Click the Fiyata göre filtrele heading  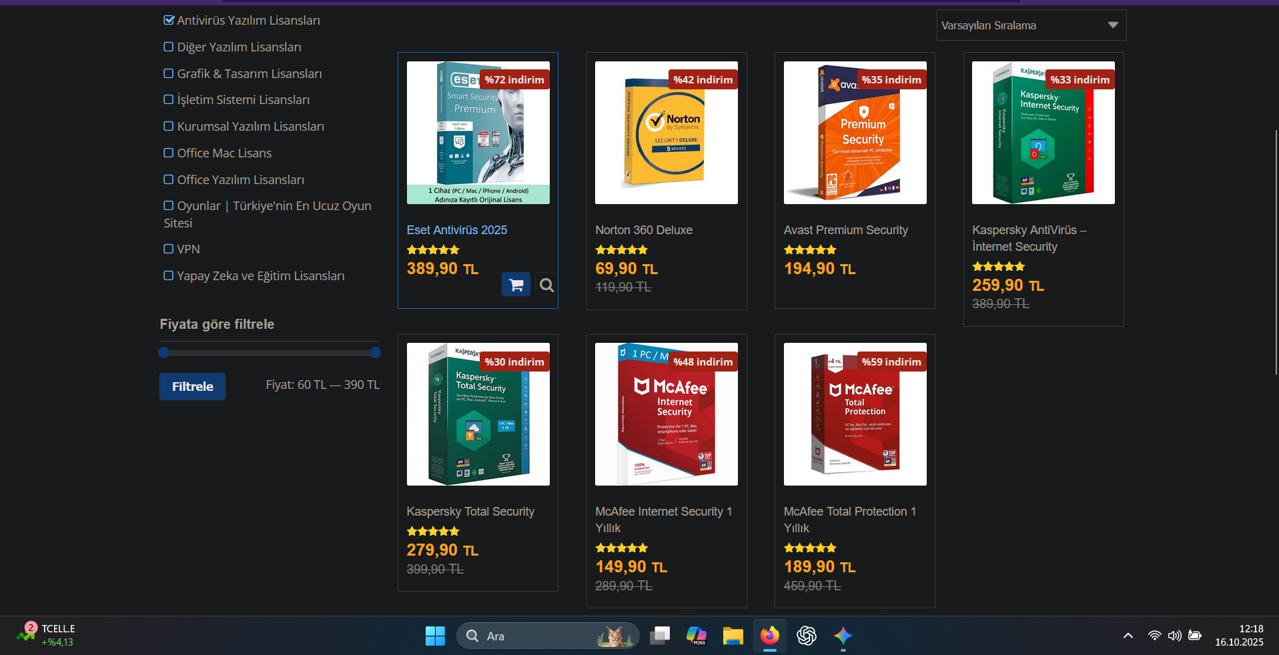pyautogui.click(x=217, y=324)
